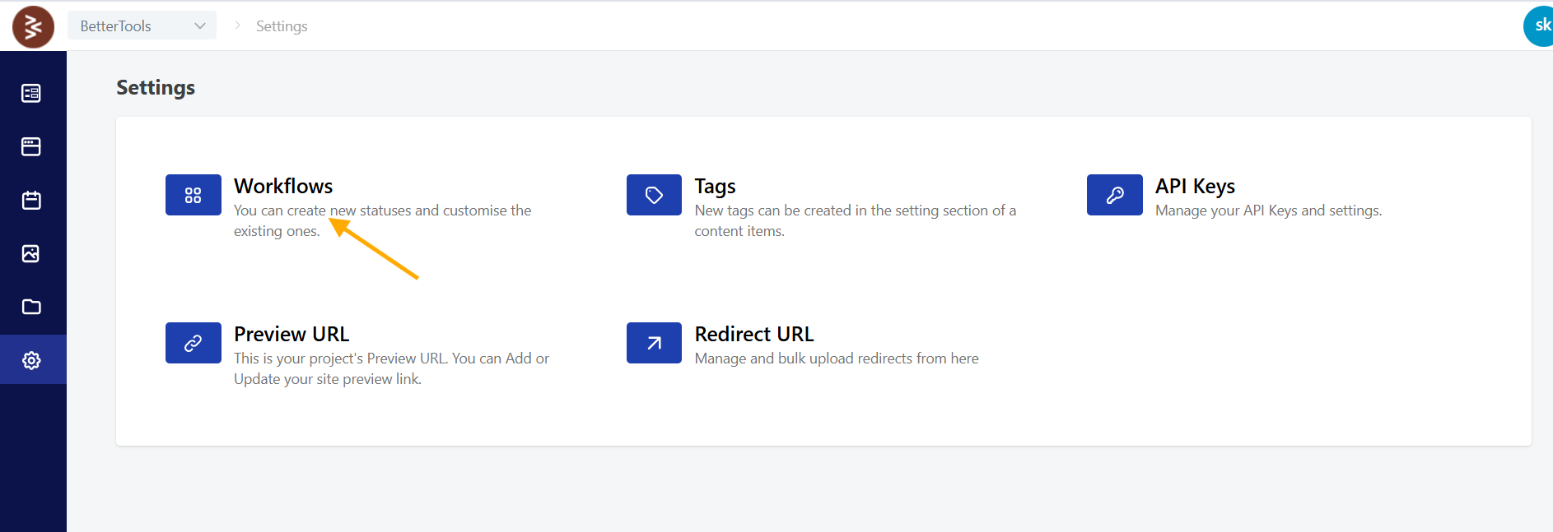The height and width of the screenshot is (532, 1553).
Task: Click the Redirect URL arrow icon tile
Action: [654, 343]
